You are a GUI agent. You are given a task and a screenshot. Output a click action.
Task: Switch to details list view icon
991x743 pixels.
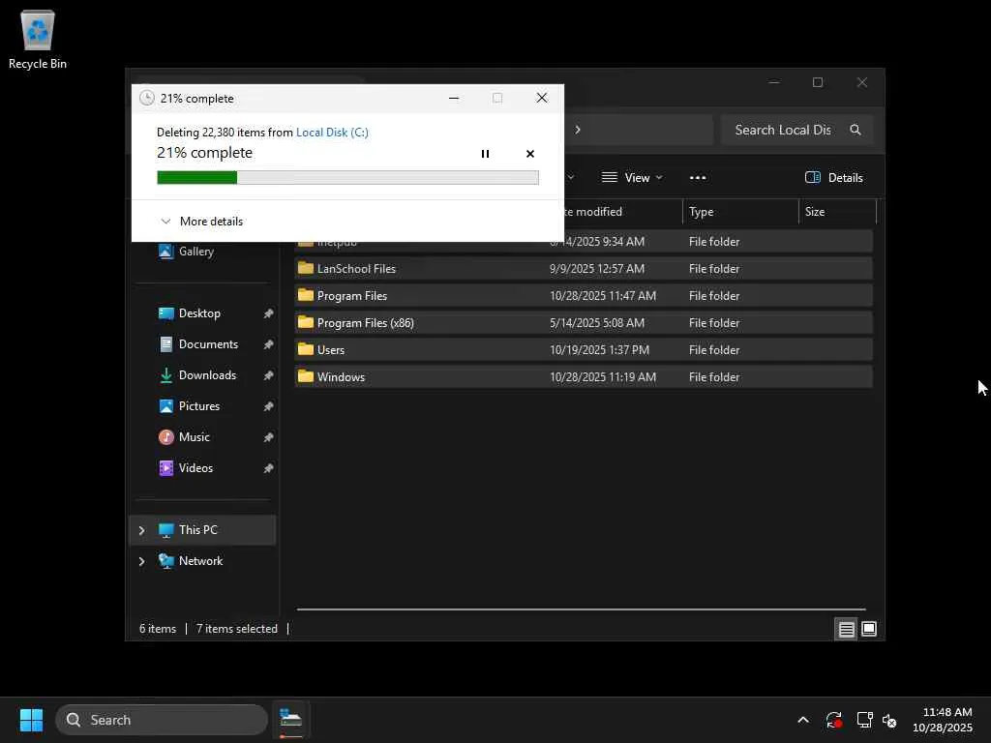(x=846, y=629)
